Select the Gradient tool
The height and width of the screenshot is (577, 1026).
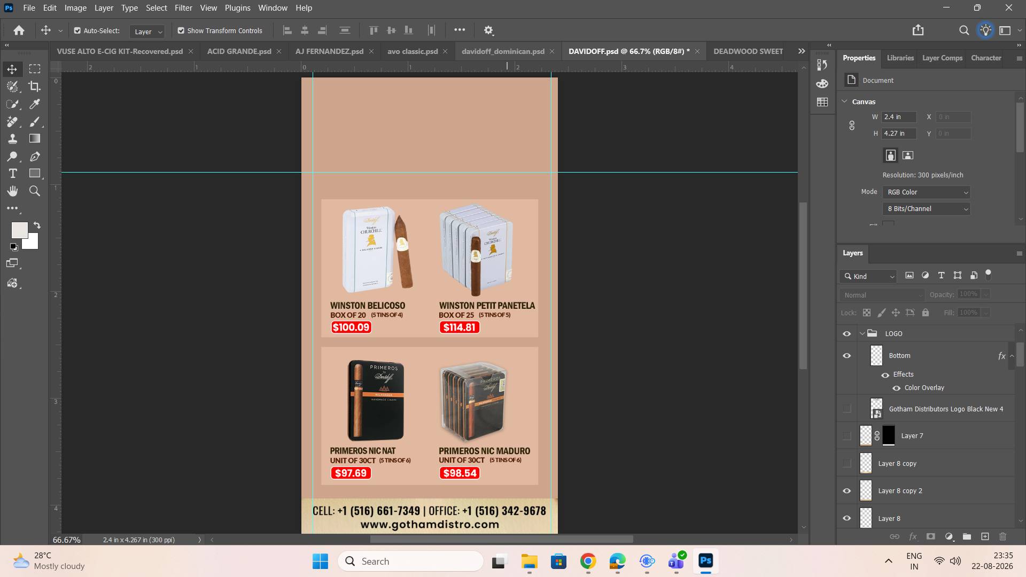pos(35,139)
